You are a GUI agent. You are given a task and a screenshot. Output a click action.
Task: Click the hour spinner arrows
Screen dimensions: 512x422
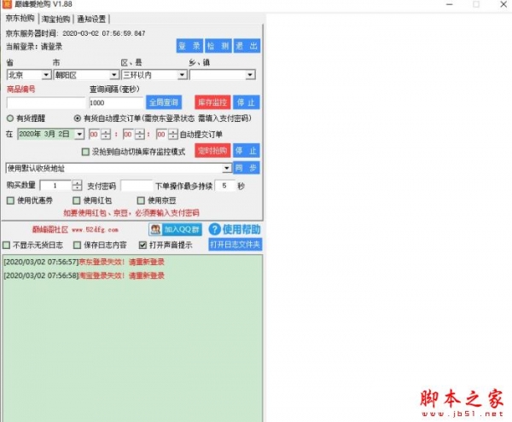(x=106, y=134)
